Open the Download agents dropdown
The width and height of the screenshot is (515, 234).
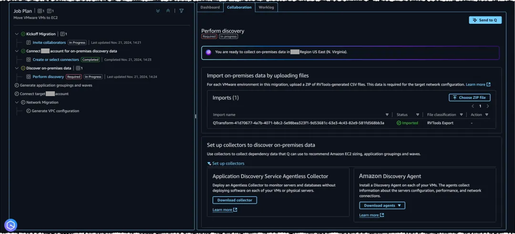[x=382, y=205]
